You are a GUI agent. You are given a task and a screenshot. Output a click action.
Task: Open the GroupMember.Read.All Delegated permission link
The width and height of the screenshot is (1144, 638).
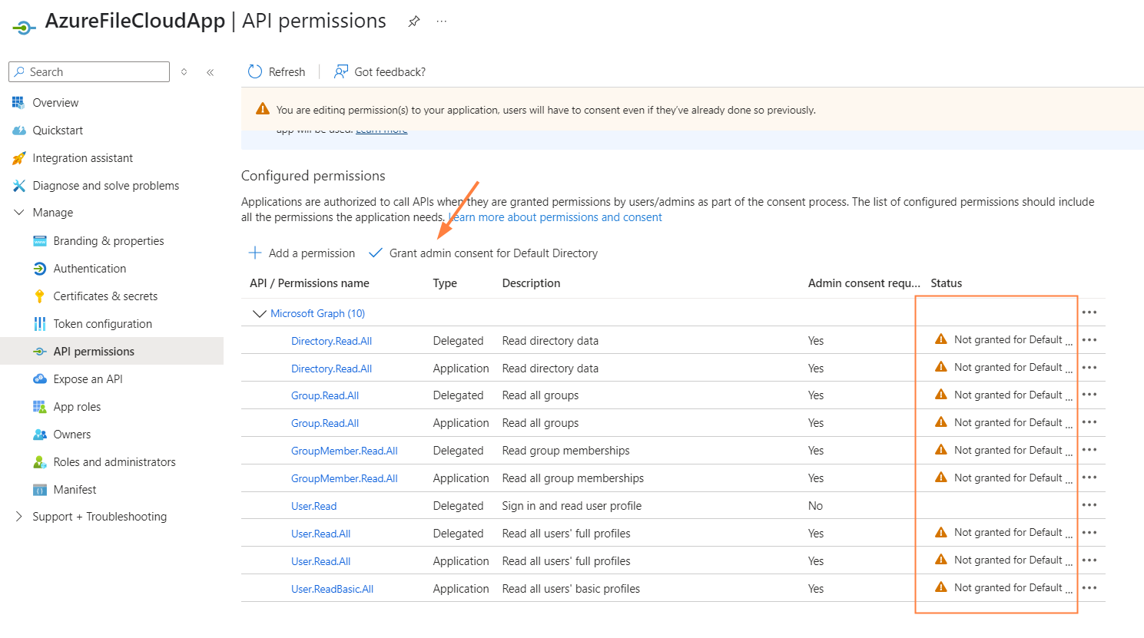point(344,451)
